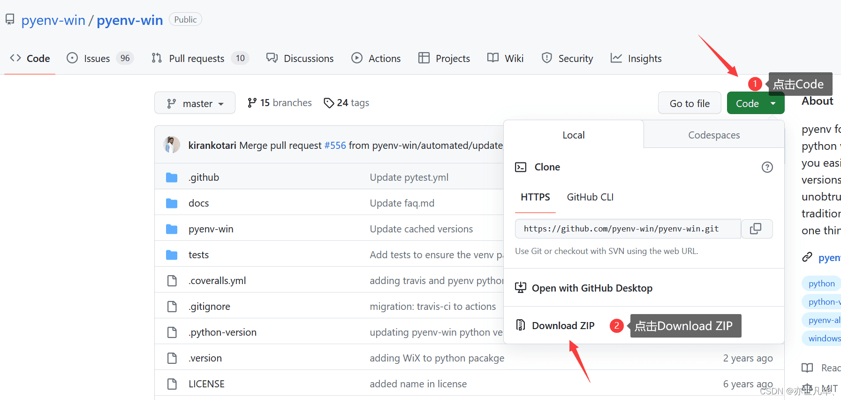The height and width of the screenshot is (400, 841).
Task: Open the Pull requests tab
Action: click(x=200, y=58)
